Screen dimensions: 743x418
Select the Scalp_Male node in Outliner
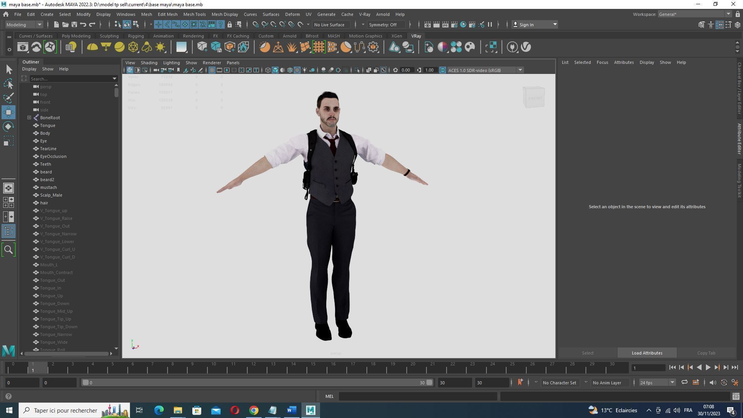coord(51,195)
